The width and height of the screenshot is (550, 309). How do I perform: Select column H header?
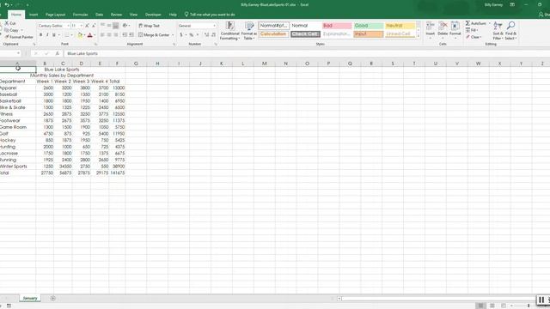[x=157, y=64]
